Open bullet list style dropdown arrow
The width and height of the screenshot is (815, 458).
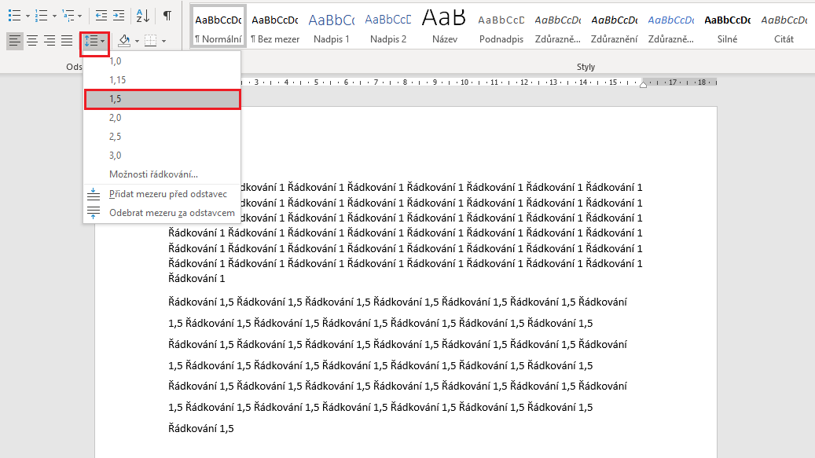point(28,16)
